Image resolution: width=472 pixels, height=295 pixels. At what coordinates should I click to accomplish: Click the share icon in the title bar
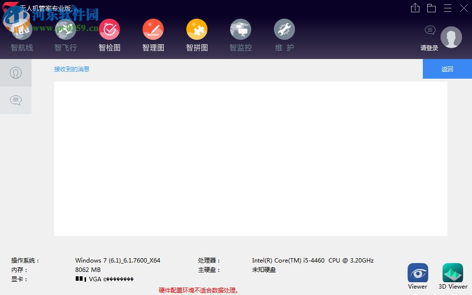[x=414, y=8]
